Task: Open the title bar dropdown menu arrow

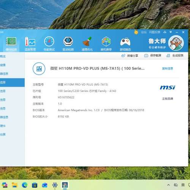Action: tap(171, 32)
